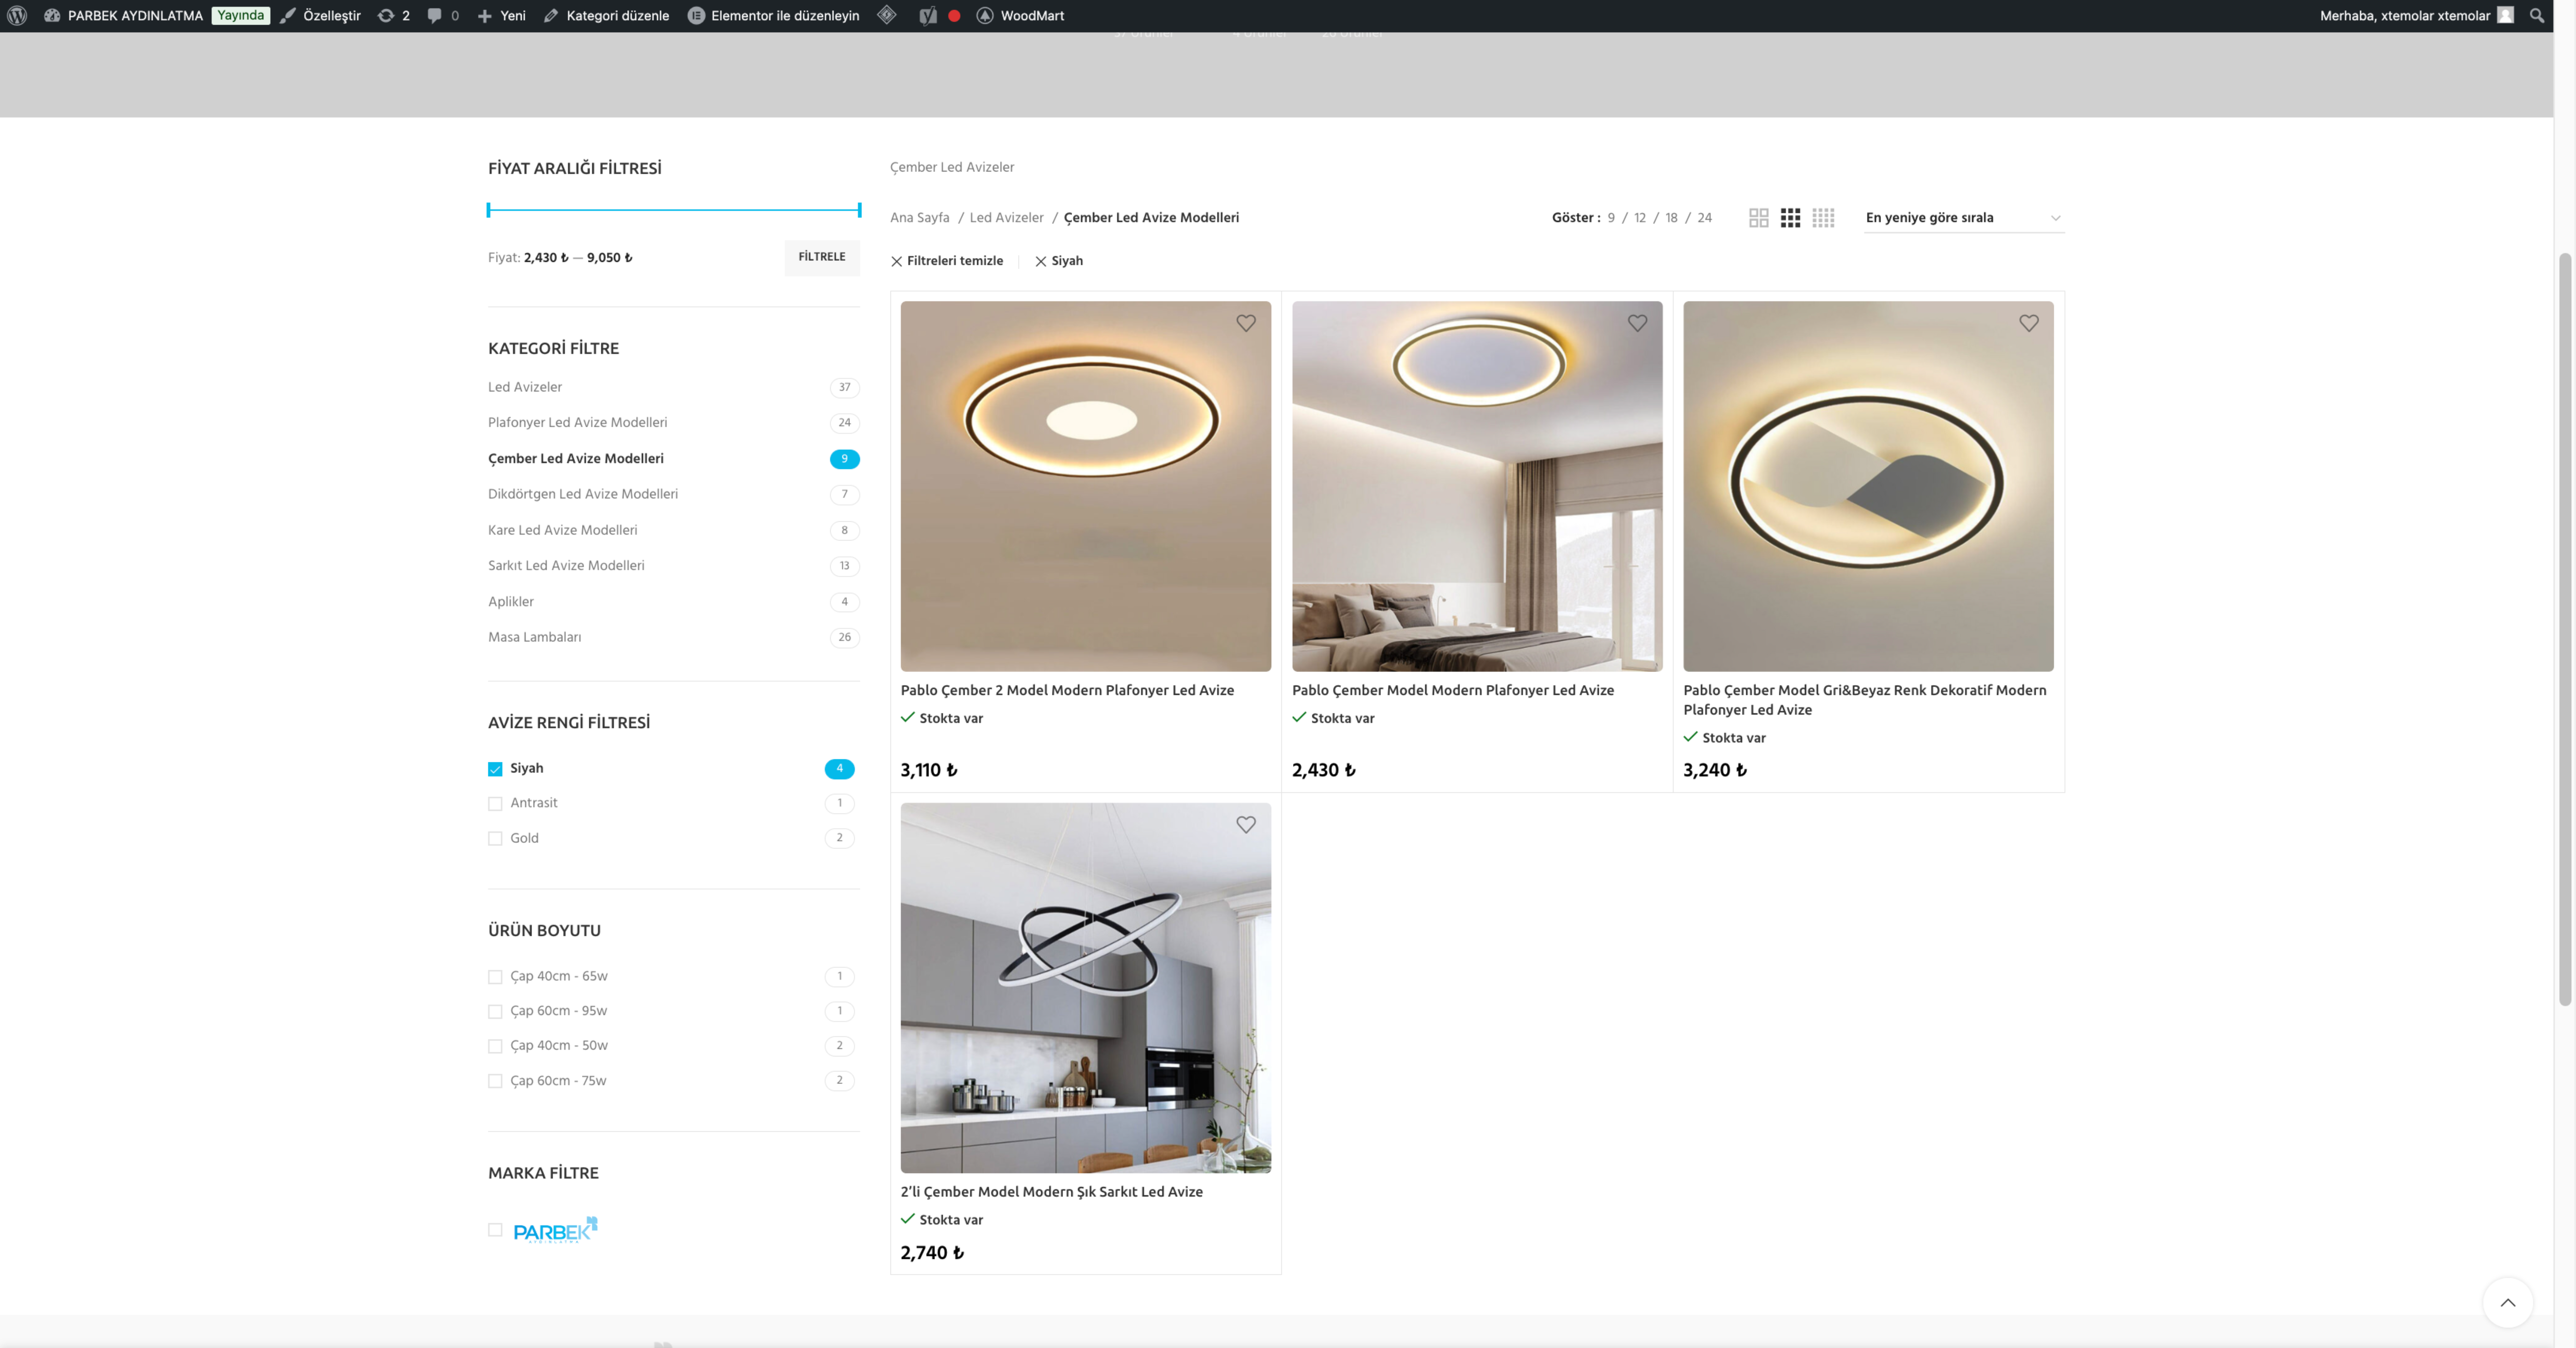Screen dimensions: 2576x1348
Task: Click the page vertical scrollbar
Action: pos(2565,630)
